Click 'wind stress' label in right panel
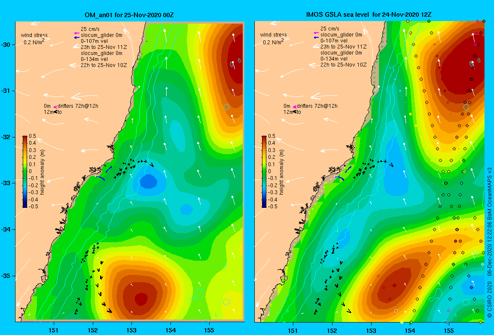Viewport: 494px width, 335px height. tap(274, 35)
